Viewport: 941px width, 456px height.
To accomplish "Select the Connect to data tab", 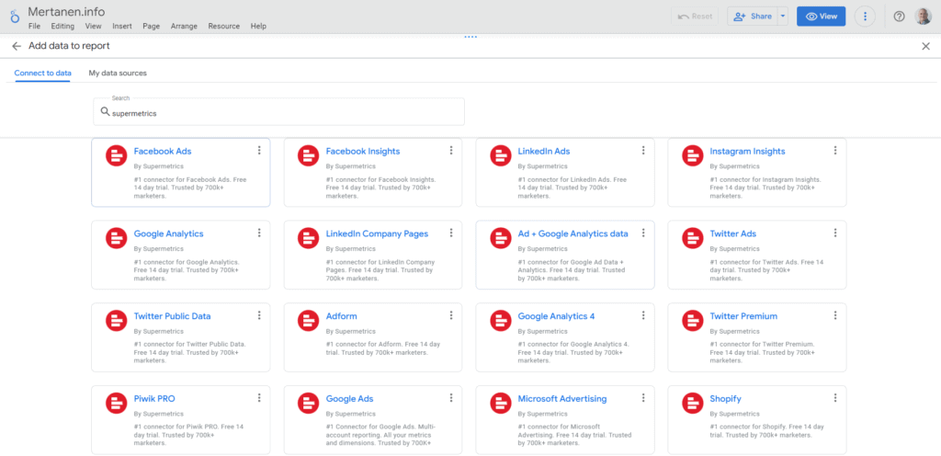I will [x=42, y=74].
